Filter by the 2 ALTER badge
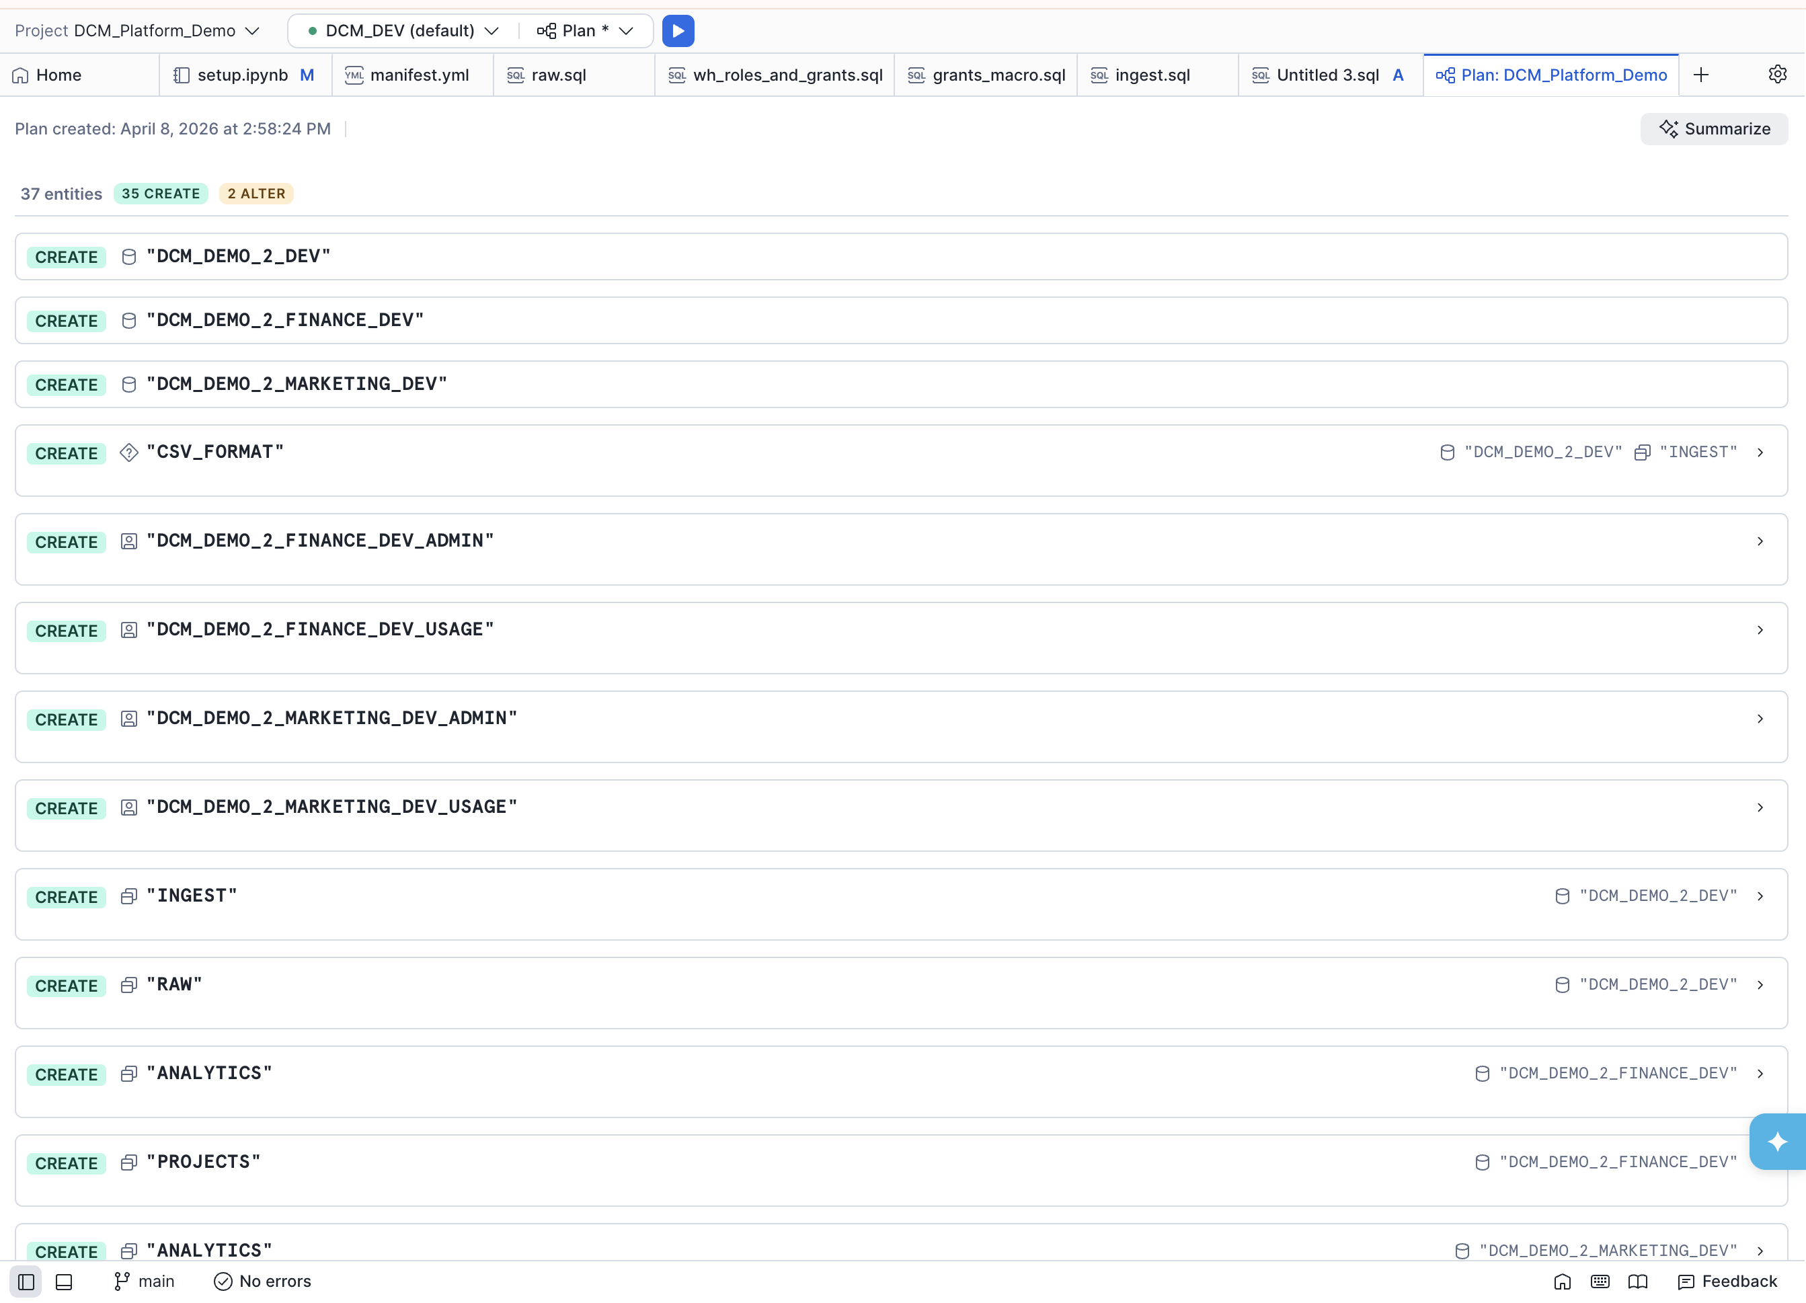The height and width of the screenshot is (1303, 1806). click(256, 194)
